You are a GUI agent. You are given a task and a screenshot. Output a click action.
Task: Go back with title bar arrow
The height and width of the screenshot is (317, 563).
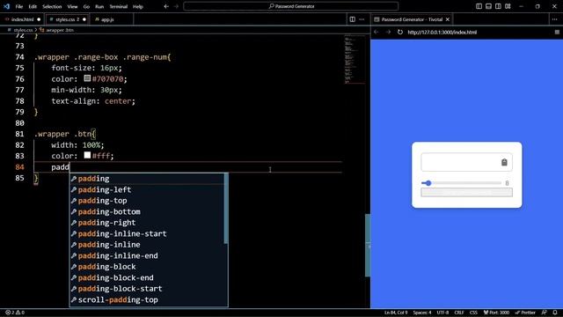click(x=166, y=6)
